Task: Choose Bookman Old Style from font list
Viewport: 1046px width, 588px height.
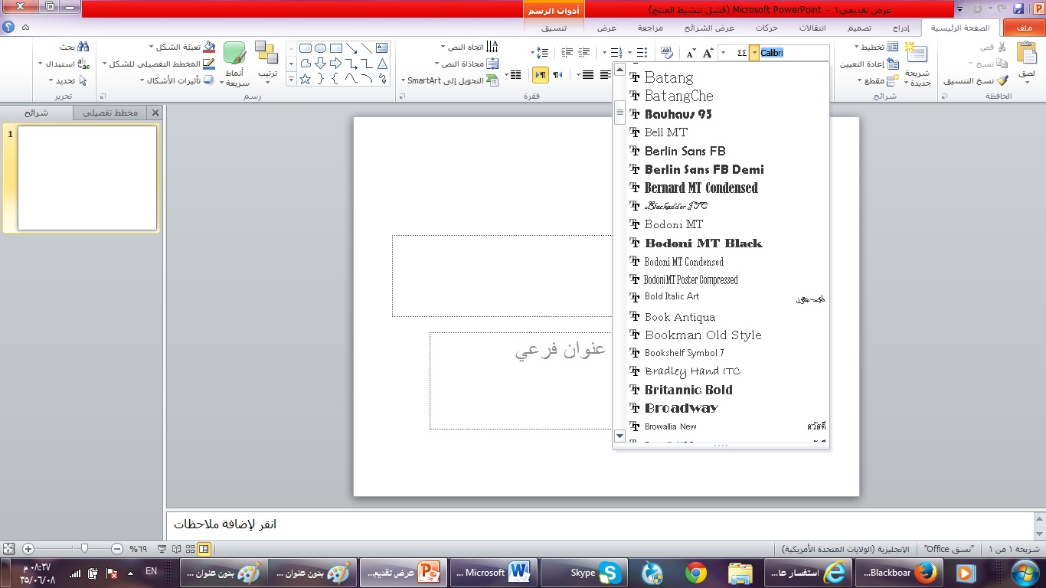Action: pos(702,335)
